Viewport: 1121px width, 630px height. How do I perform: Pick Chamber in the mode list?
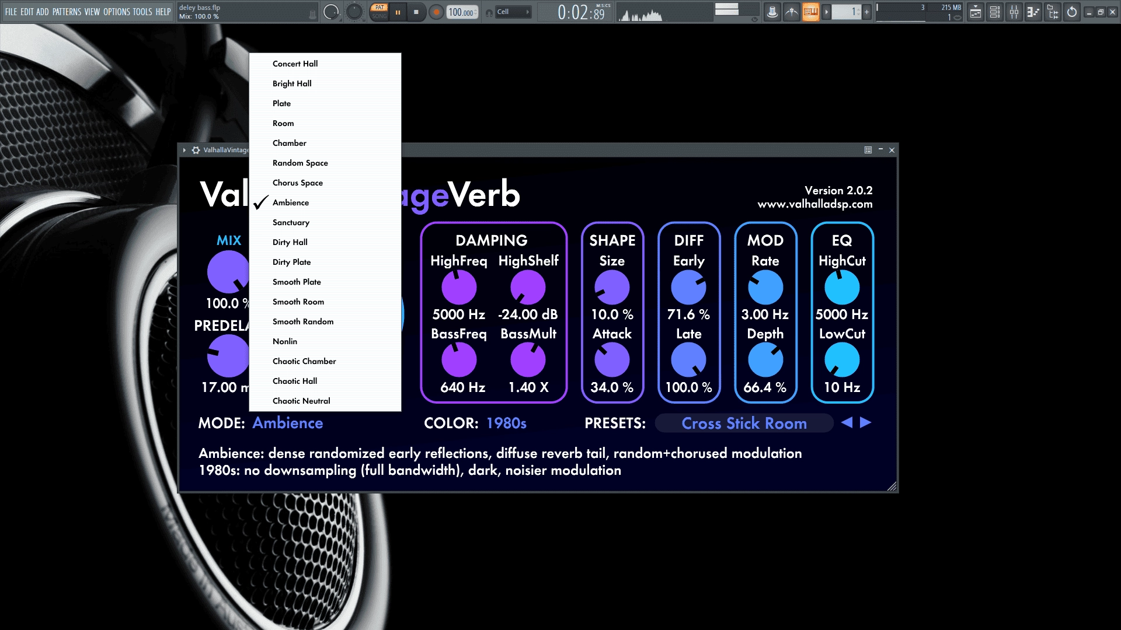325,143
